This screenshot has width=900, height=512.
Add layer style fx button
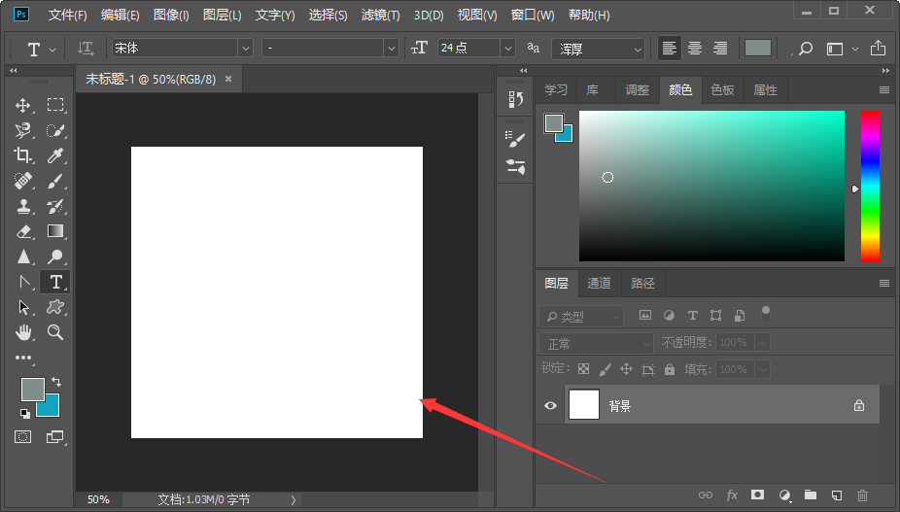732,495
